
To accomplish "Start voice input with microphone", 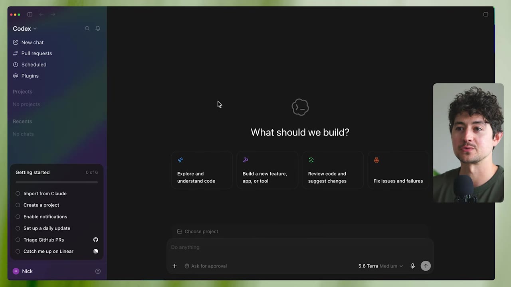I will 413,266.
